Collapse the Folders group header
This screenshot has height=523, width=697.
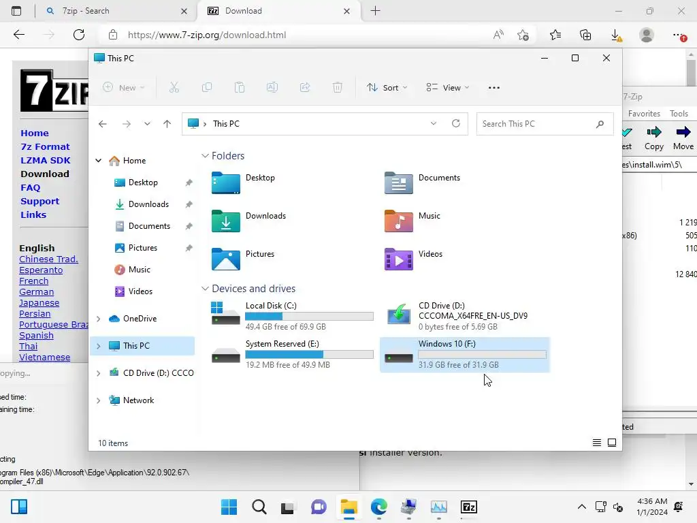[205, 156]
